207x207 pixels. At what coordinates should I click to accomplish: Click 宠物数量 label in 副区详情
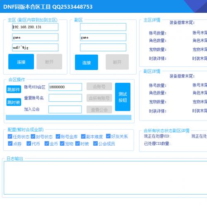pos(158,102)
